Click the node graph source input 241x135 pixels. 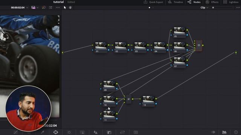[x=63, y=52]
